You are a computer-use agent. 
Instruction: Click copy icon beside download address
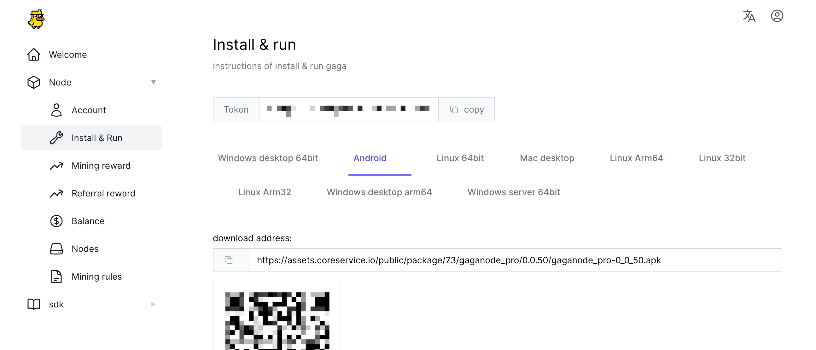click(229, 260)
